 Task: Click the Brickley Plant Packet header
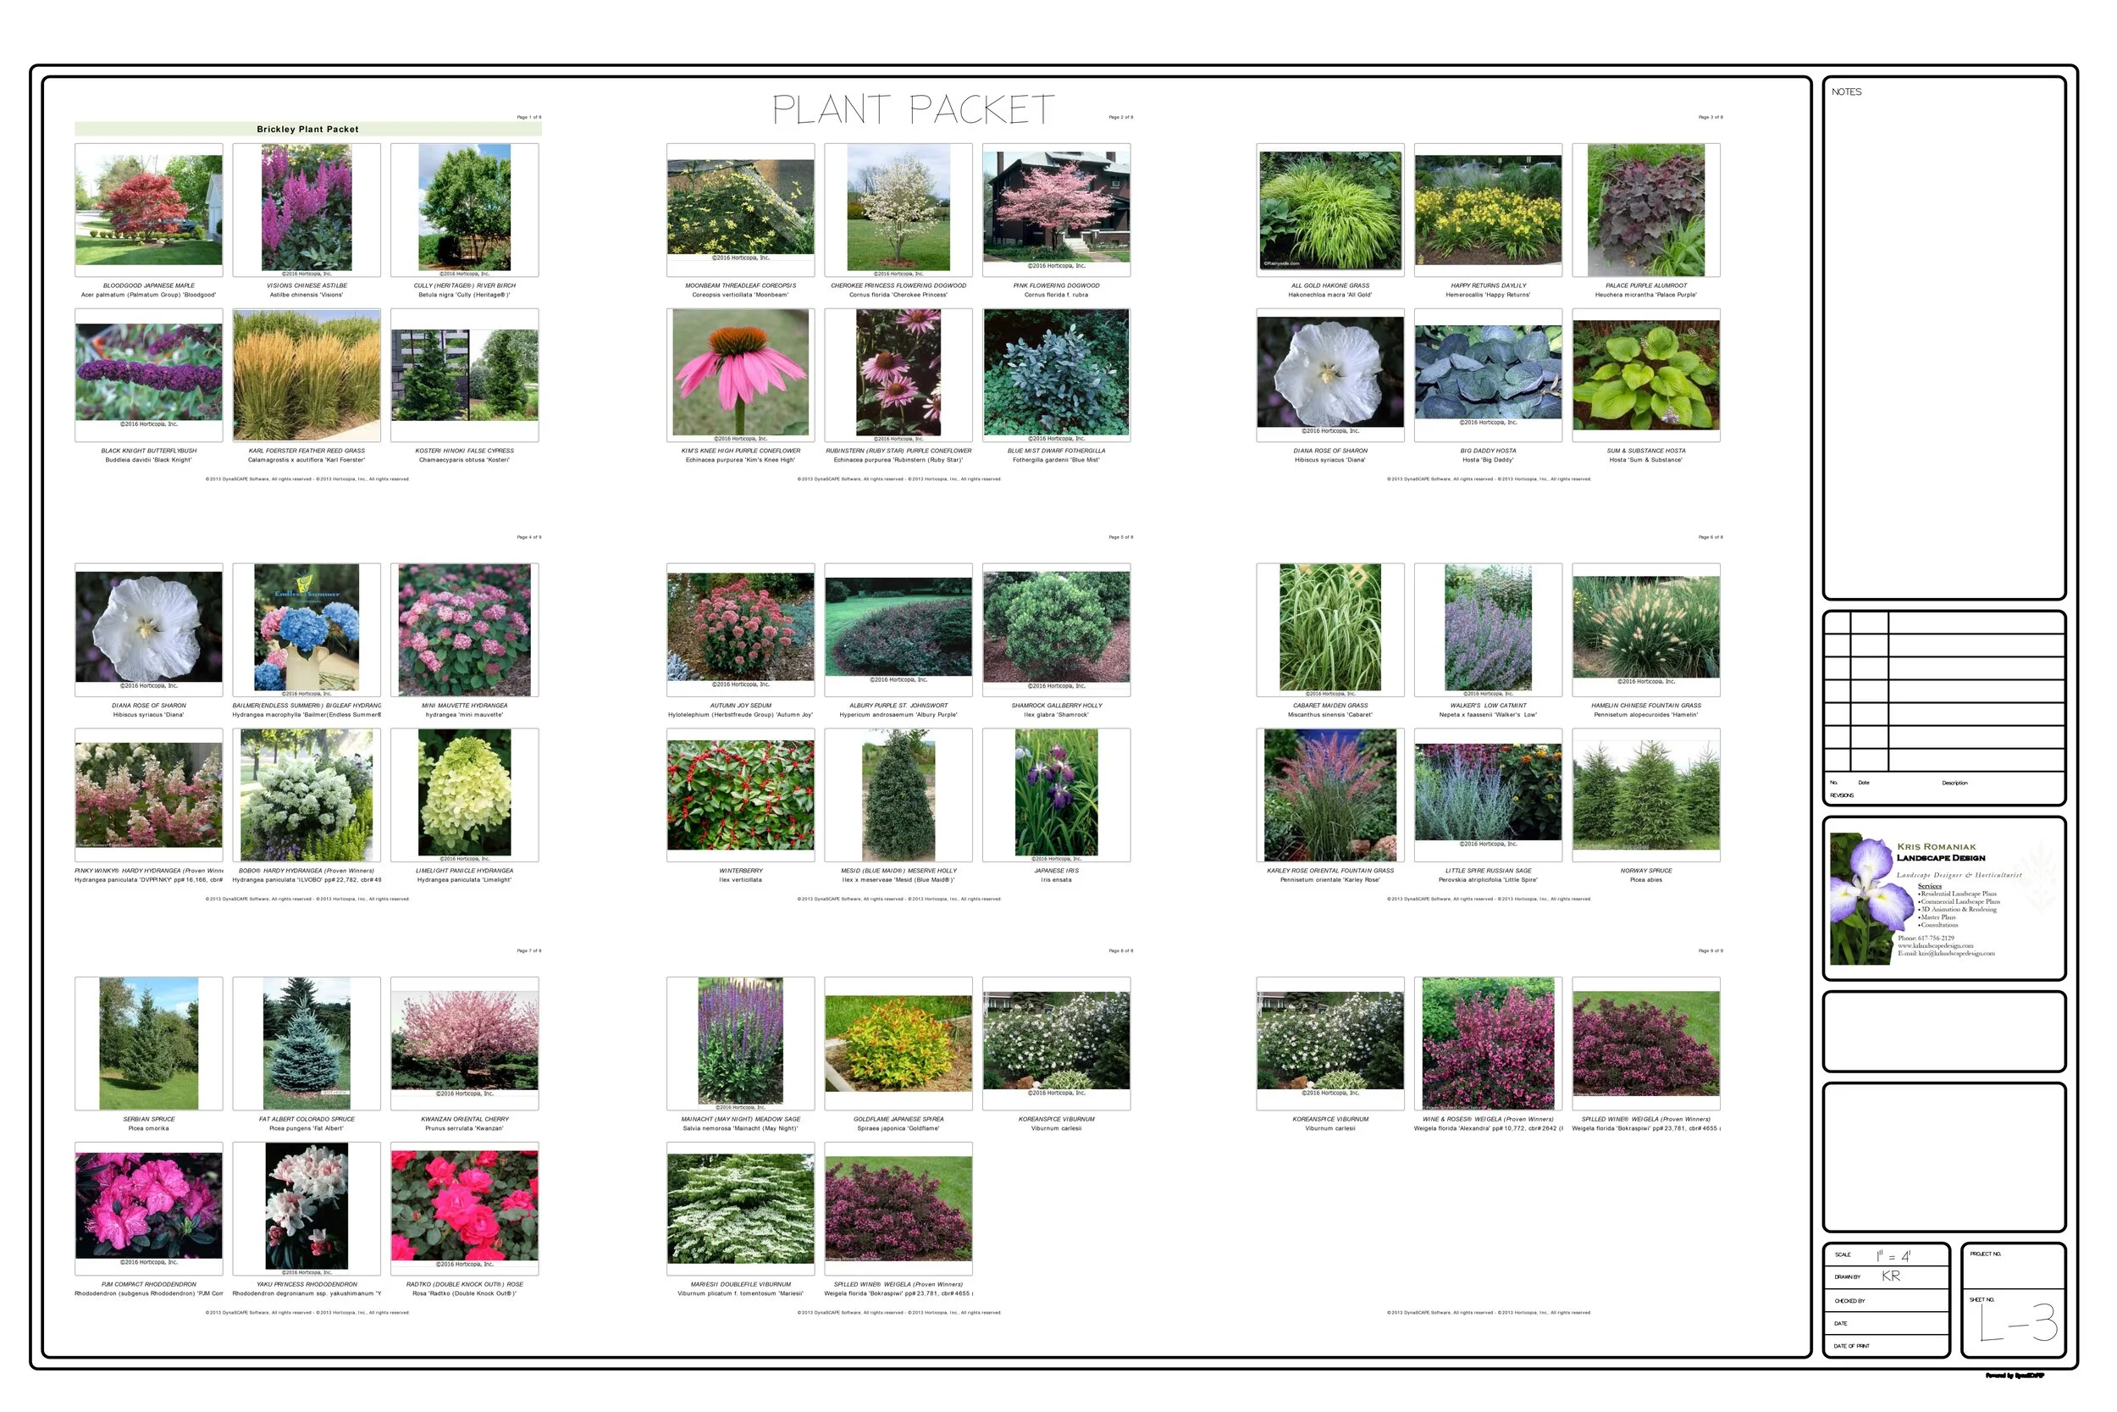309,129
